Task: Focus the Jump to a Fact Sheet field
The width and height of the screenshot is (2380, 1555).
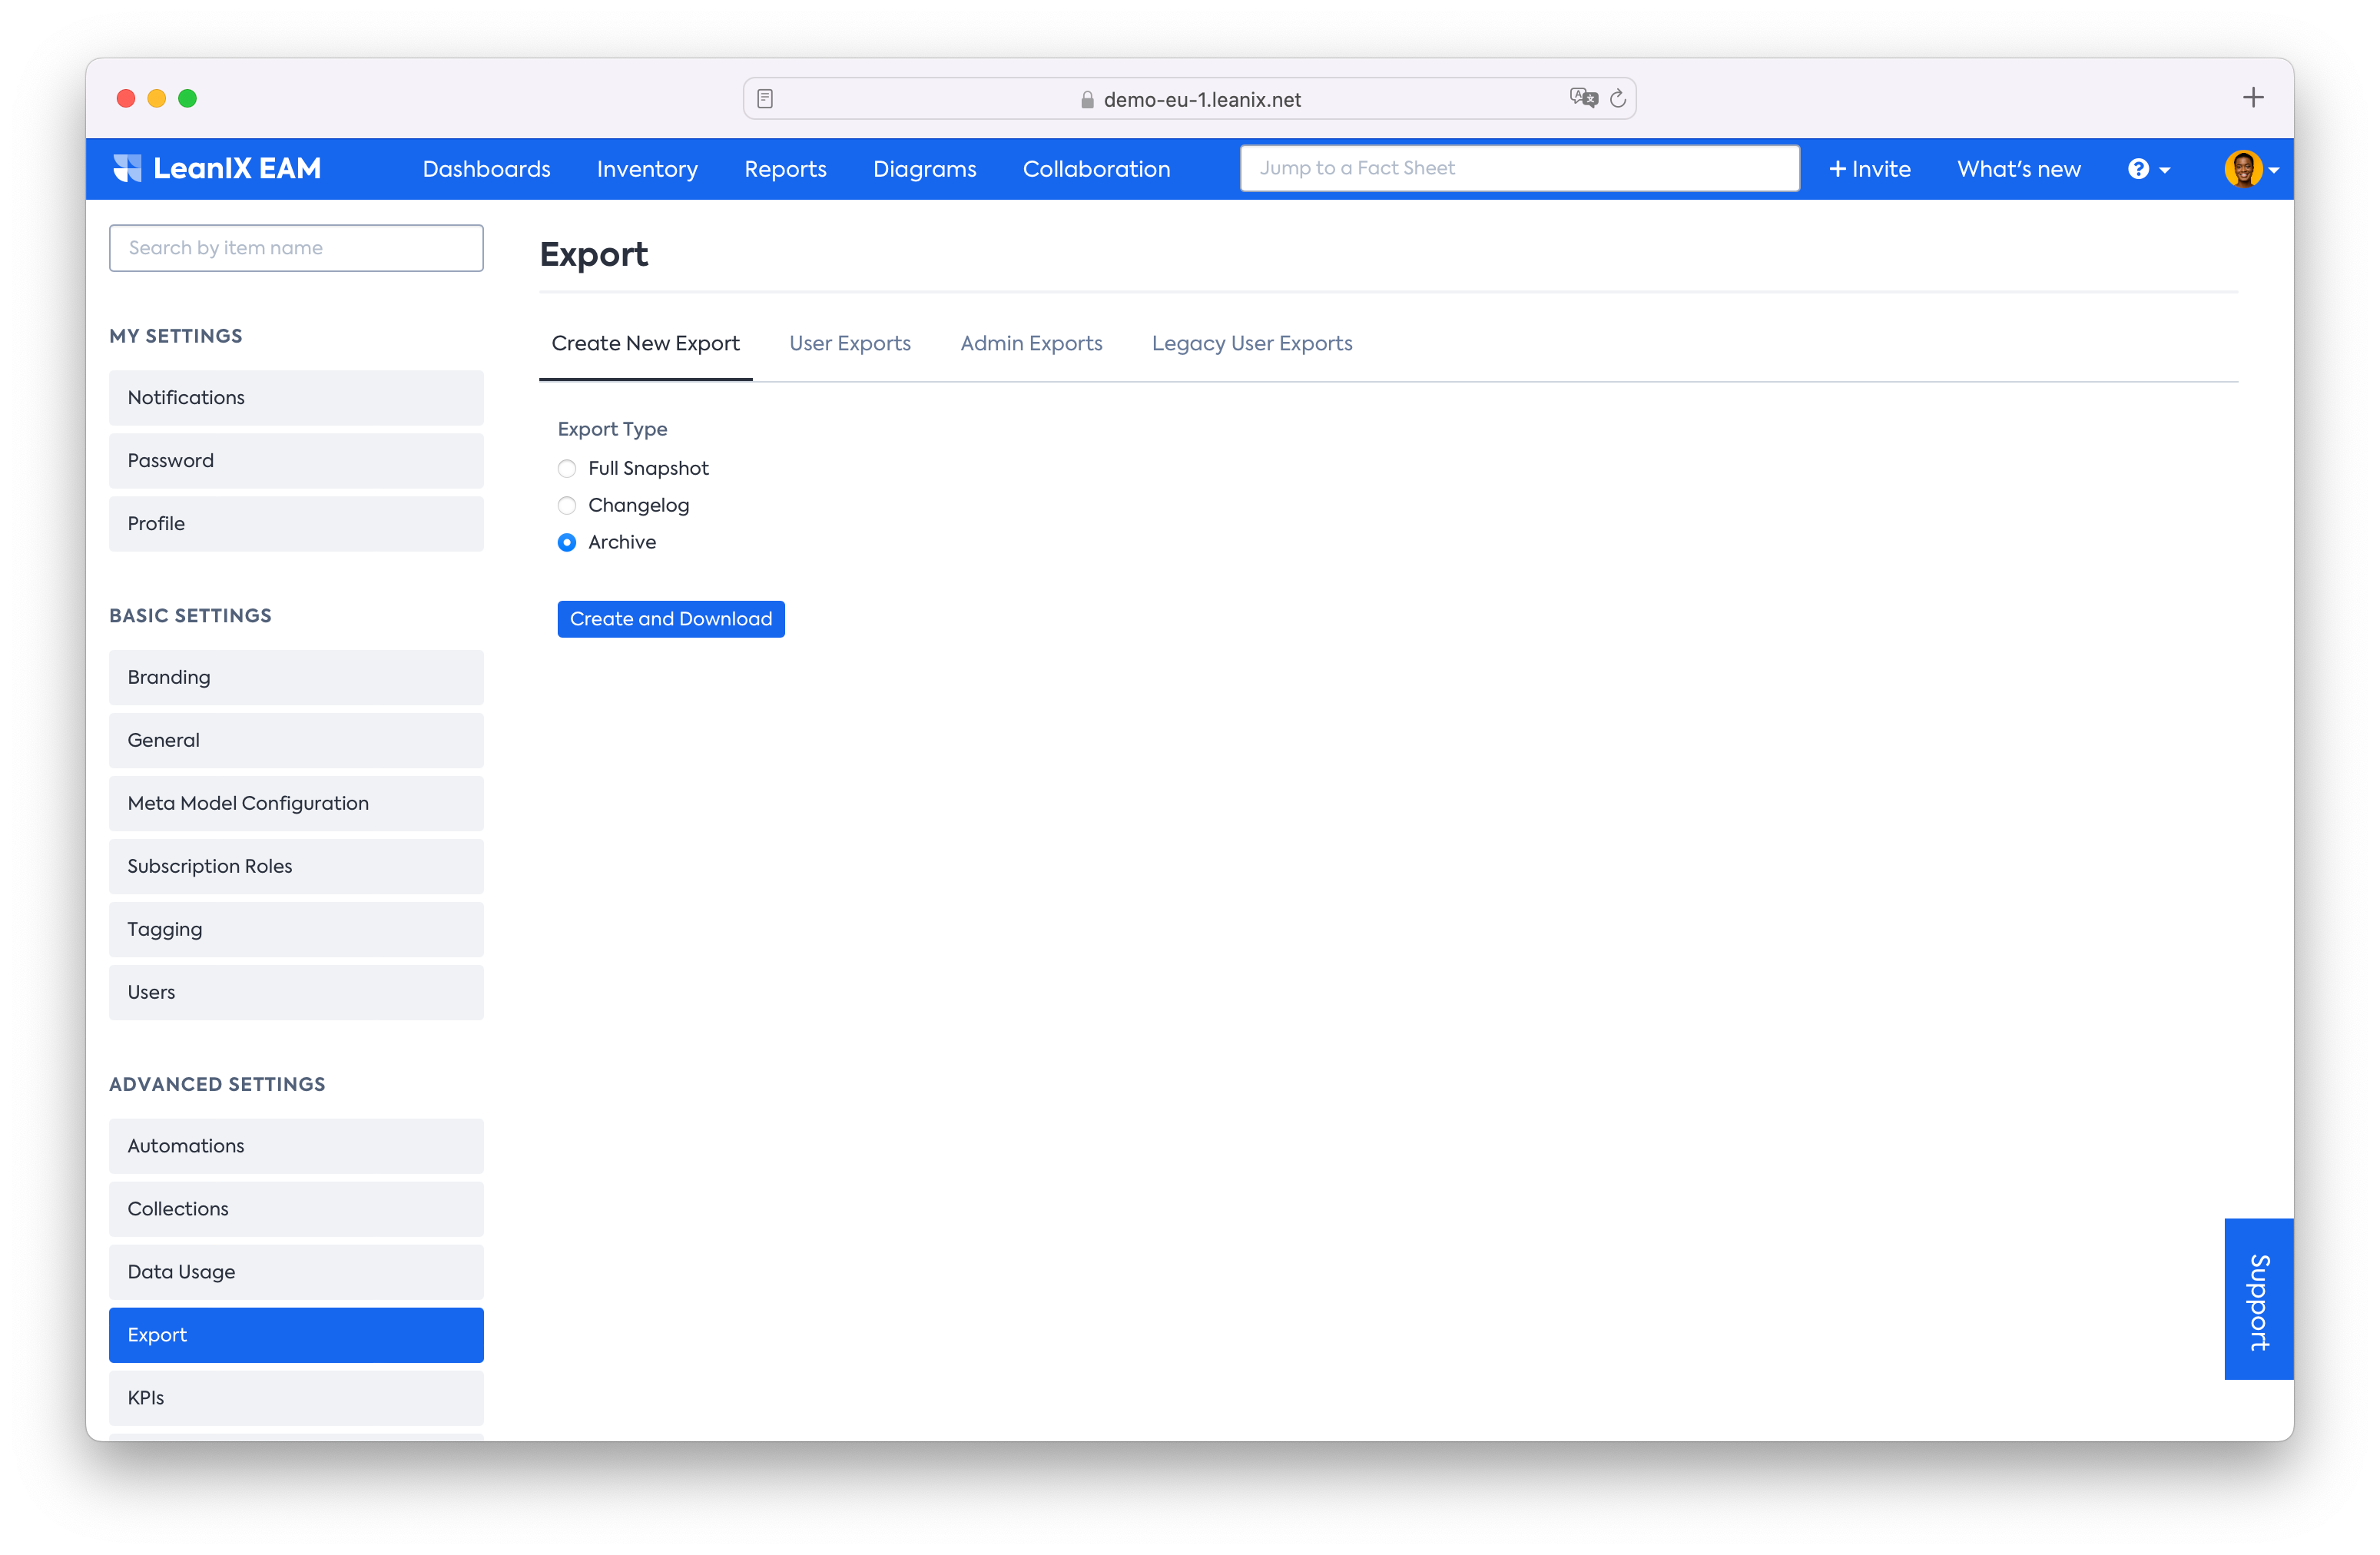Action: point(1519,168)
